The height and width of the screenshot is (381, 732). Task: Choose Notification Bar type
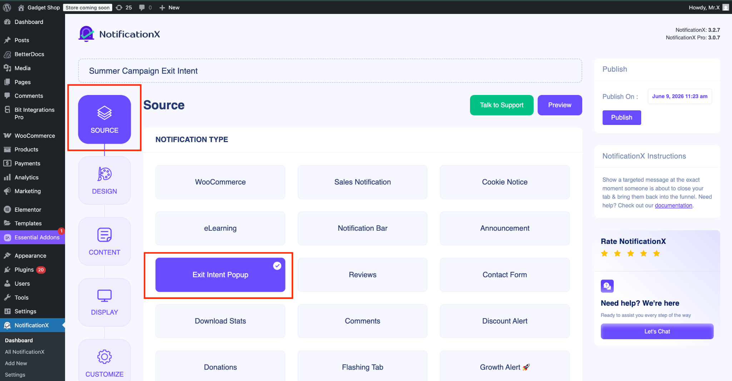coord(362,228)
